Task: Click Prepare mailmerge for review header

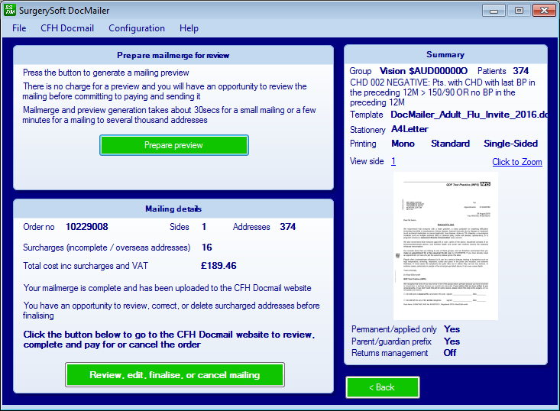Action: [173, 55]
